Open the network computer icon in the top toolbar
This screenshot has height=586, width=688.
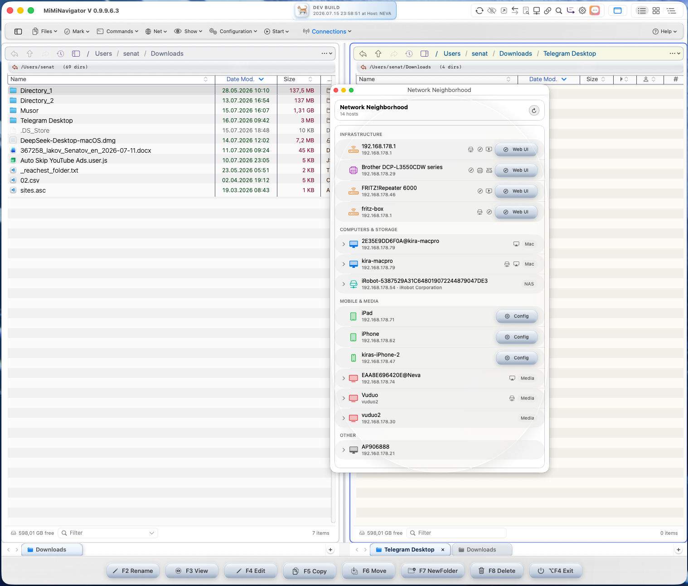coord(537,10)
